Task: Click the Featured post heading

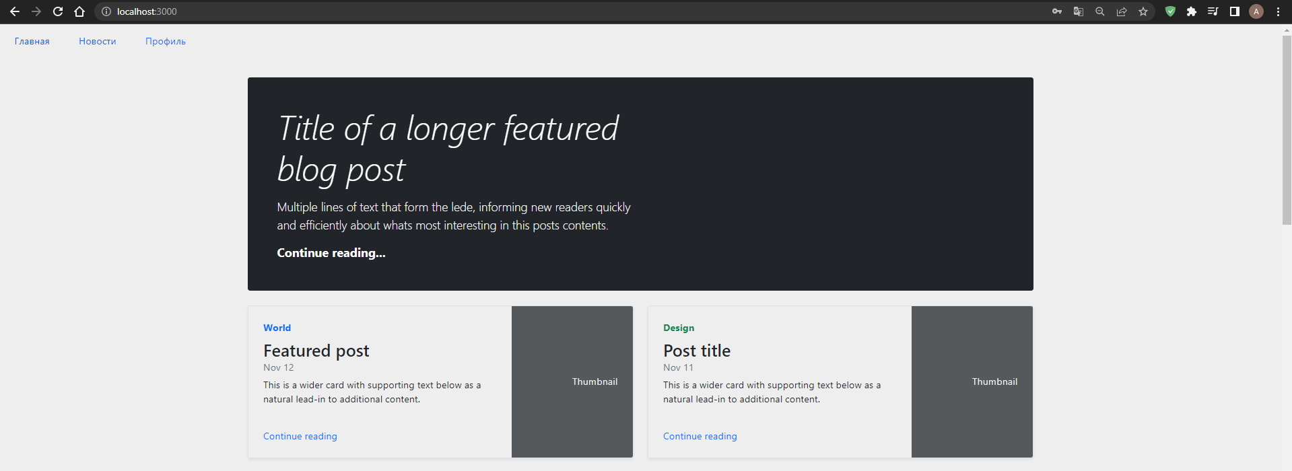Action: pyautogui.click(x=316, y=351)
